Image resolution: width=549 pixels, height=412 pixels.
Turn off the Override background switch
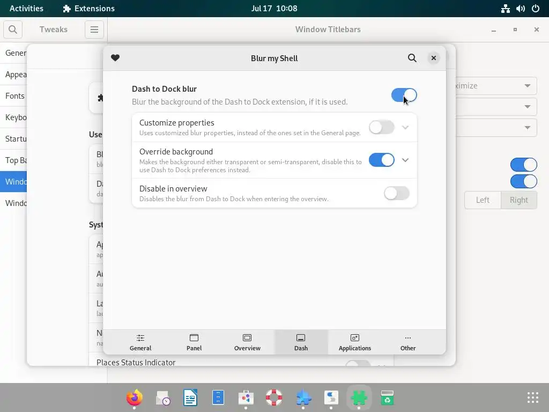coord(382,160)
